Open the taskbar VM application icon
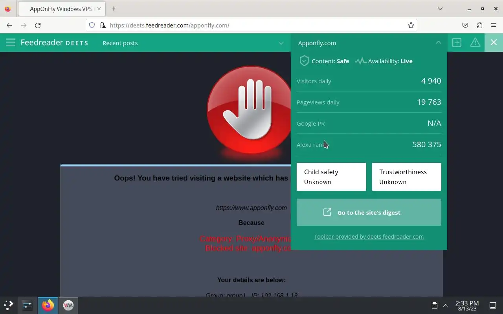The width and height of the screenshot is (503, 314). (68, 305)
